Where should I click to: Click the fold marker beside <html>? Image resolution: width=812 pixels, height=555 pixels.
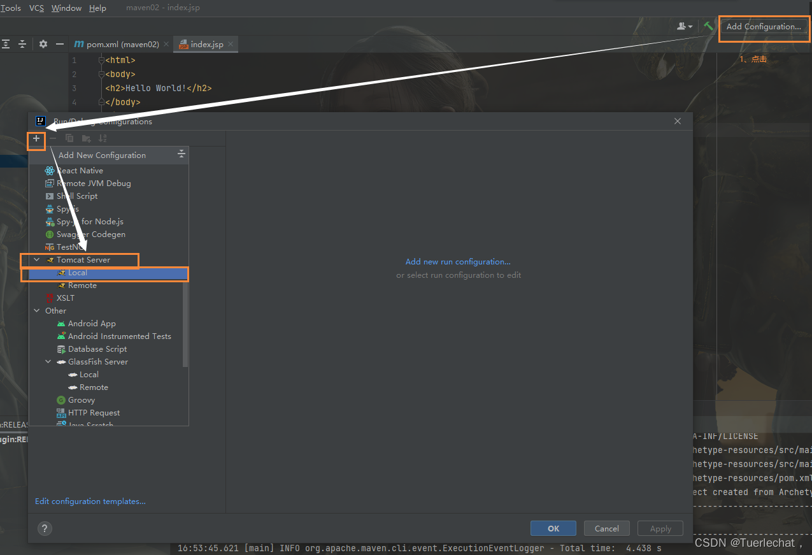point(101,61)
